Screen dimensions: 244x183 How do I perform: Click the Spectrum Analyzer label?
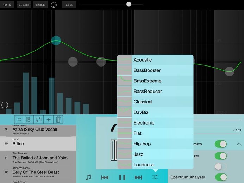click(188, 177)
